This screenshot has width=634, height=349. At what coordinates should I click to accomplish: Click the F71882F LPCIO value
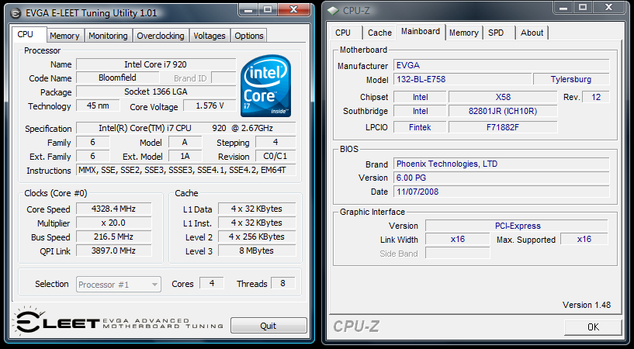click(x=503, y=127)
